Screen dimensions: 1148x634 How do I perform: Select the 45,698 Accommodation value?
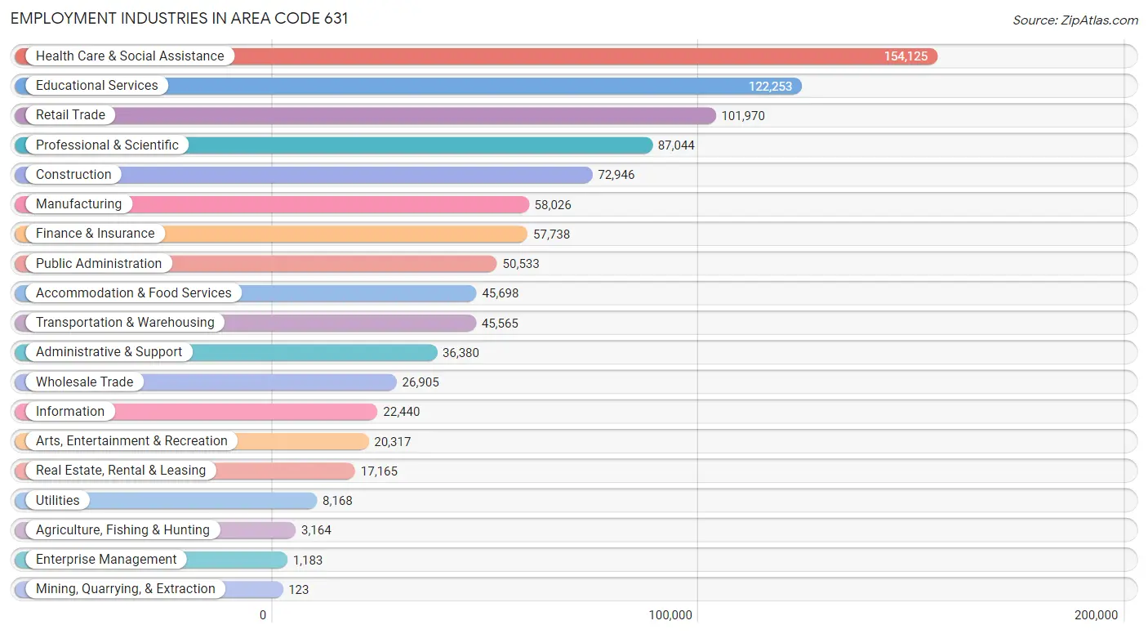(501, 293)
